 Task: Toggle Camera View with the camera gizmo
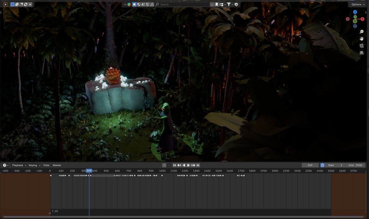point(362,46)
